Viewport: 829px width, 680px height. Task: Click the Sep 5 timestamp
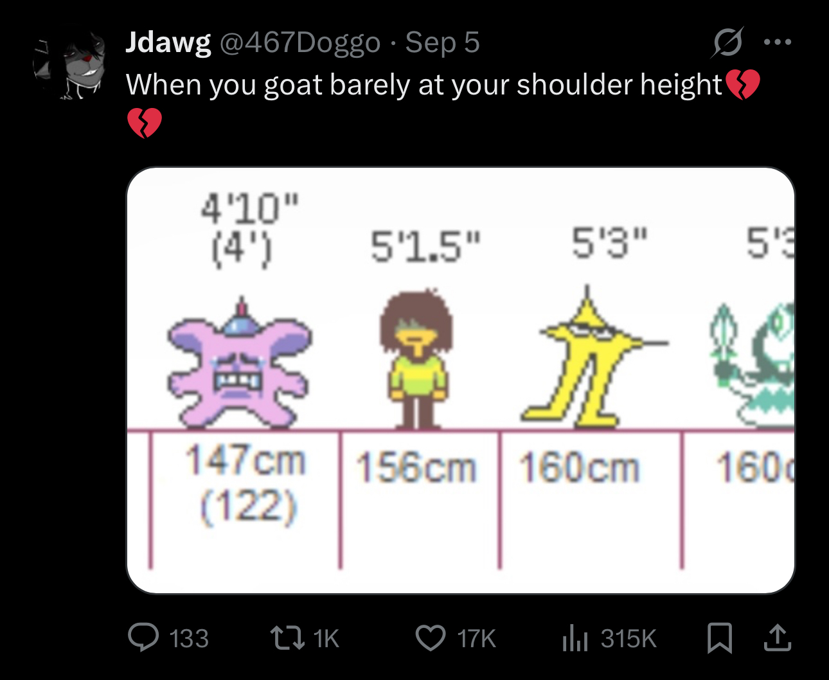point(442,42)
